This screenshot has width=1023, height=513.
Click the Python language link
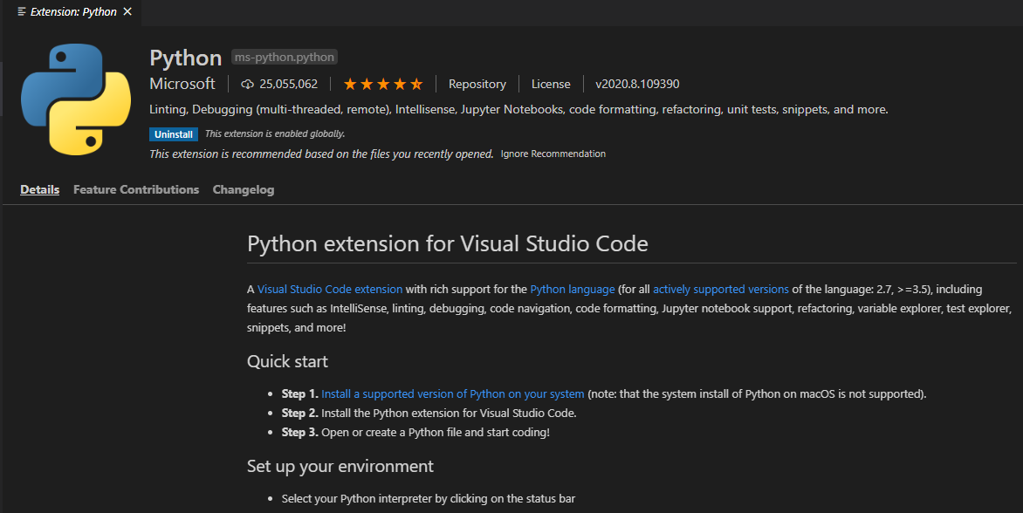point(572,289)
